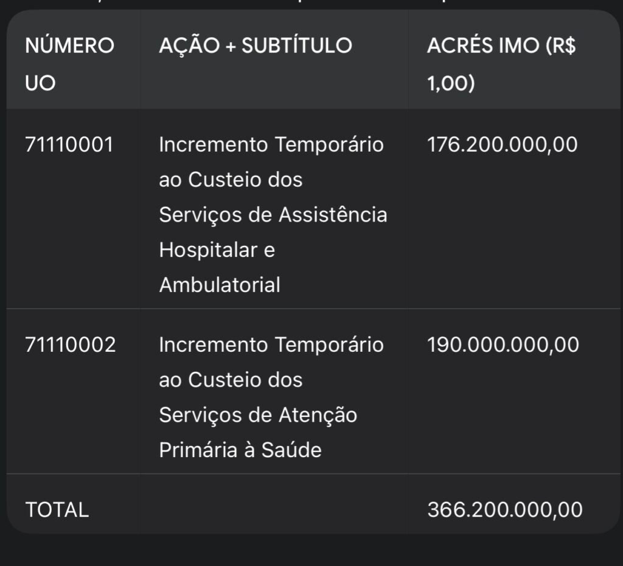
Task: Select the UO number 71110001 cell
Action: (69, 145)
